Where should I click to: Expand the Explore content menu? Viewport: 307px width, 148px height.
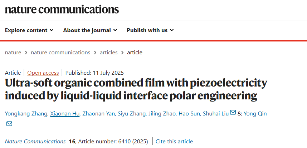(29, 30)
